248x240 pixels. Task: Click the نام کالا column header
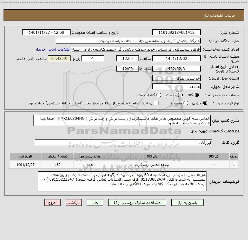152,156
